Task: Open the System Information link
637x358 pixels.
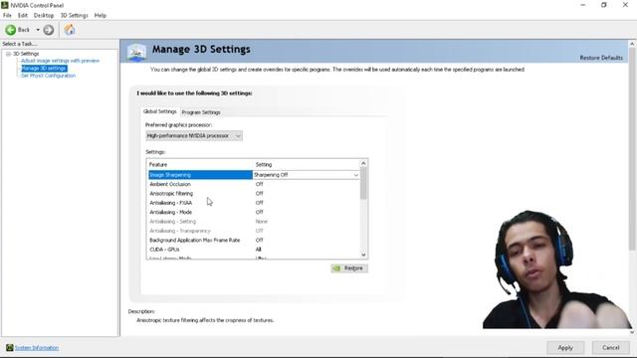Action: tap(37, 348)
